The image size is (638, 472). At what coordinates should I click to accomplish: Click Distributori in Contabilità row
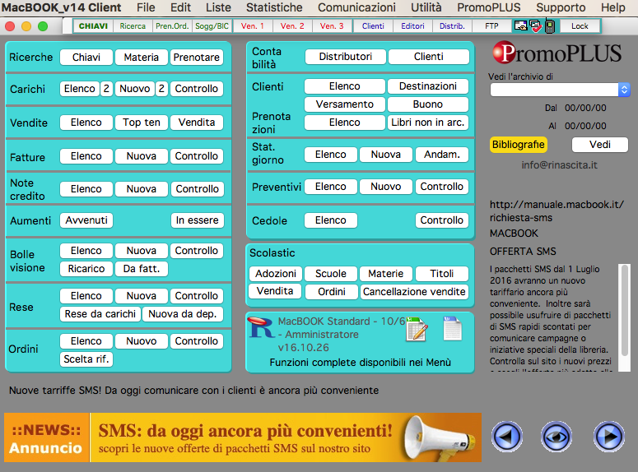(x=346, y=57)
